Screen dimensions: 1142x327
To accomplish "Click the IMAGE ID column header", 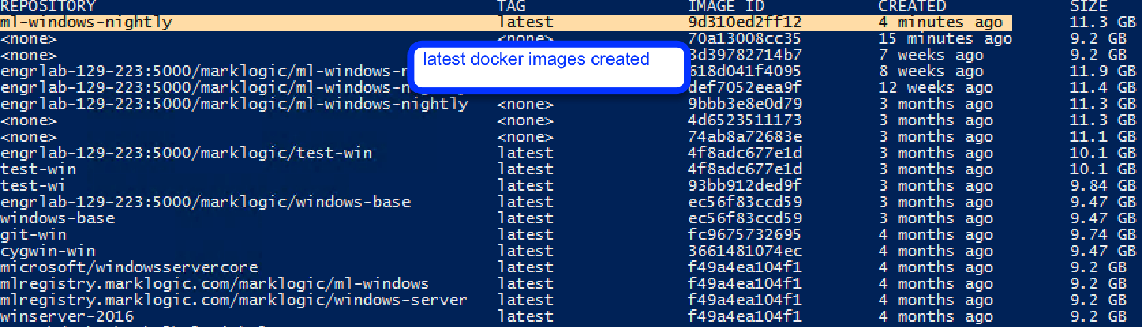I will coord(726,6).
